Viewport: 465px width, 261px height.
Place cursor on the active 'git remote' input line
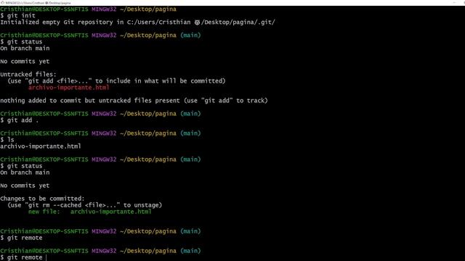[24, 257]
